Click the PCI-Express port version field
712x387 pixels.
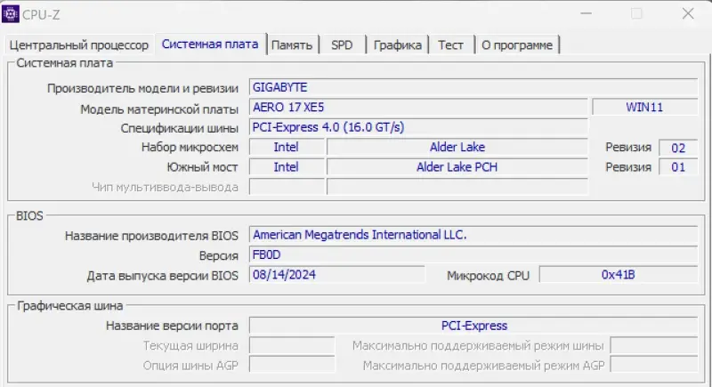[x=473, y=326]
